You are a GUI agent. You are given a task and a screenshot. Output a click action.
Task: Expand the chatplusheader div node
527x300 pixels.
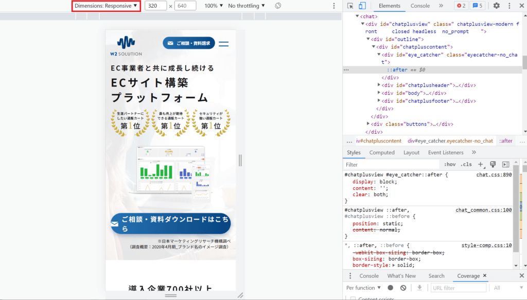pyautogui.click(x=379, y=85)
